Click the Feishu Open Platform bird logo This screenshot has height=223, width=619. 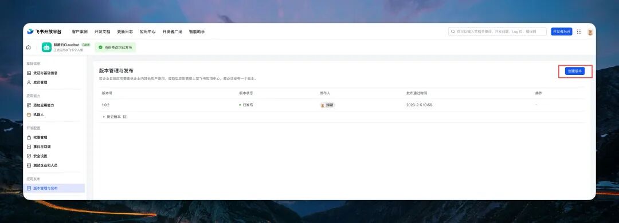(30, 31)
